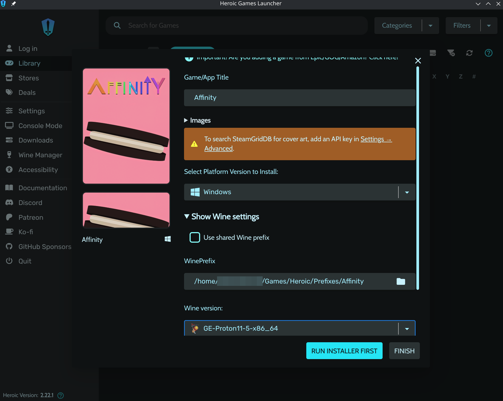Click the Stores shop icon
The width and height of the screenshot is (503, 401).
pyautogui.click(x=9, y=78)
